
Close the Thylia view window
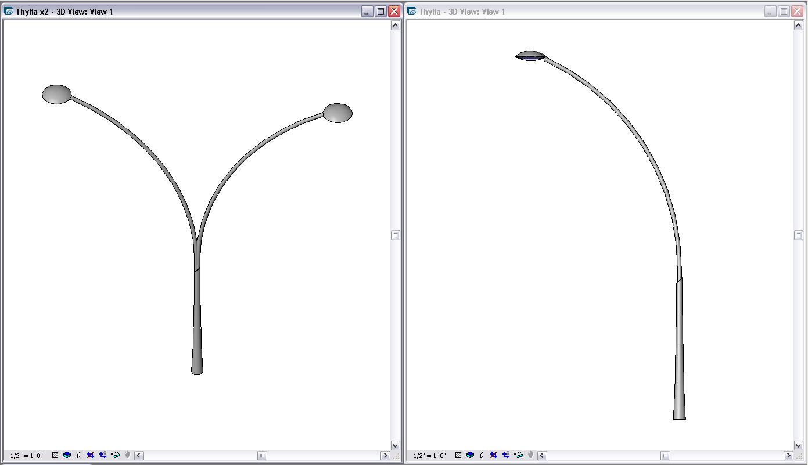[797, 11]
